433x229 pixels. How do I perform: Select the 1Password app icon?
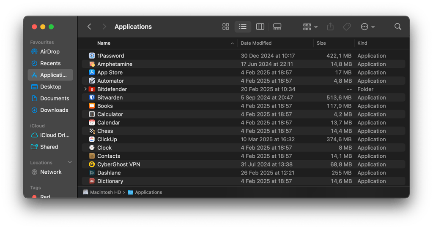[x=92, y=56]
